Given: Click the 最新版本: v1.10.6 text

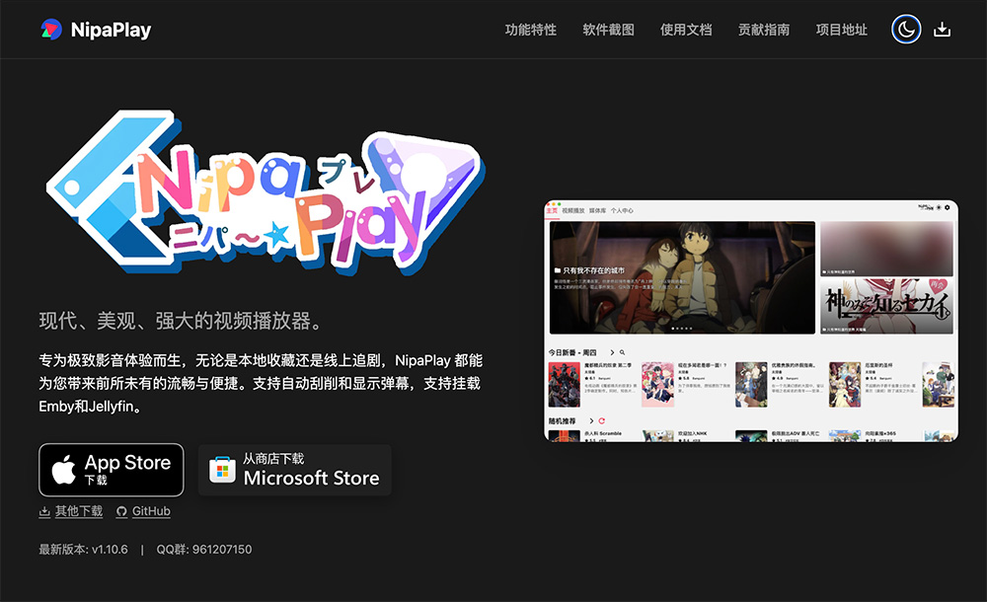Looking at the screenshot, I should tap(83, 549).
